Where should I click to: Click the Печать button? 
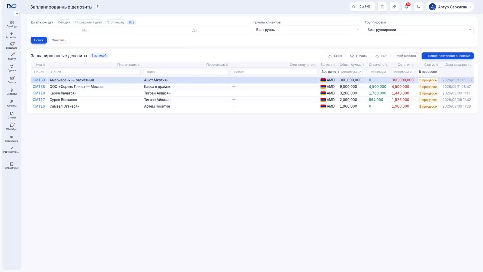[x=358, y=56]
